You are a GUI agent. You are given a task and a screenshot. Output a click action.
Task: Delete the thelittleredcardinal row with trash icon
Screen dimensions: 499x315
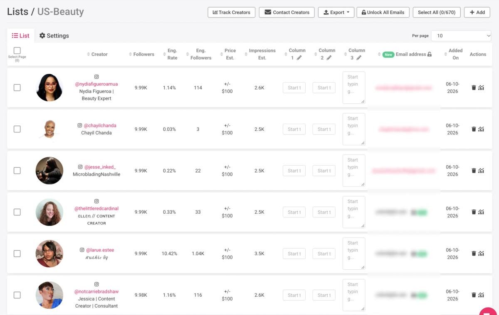tap(474, 212)
